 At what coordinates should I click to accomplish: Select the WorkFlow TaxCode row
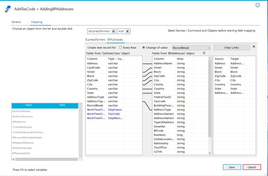(114, 114)
